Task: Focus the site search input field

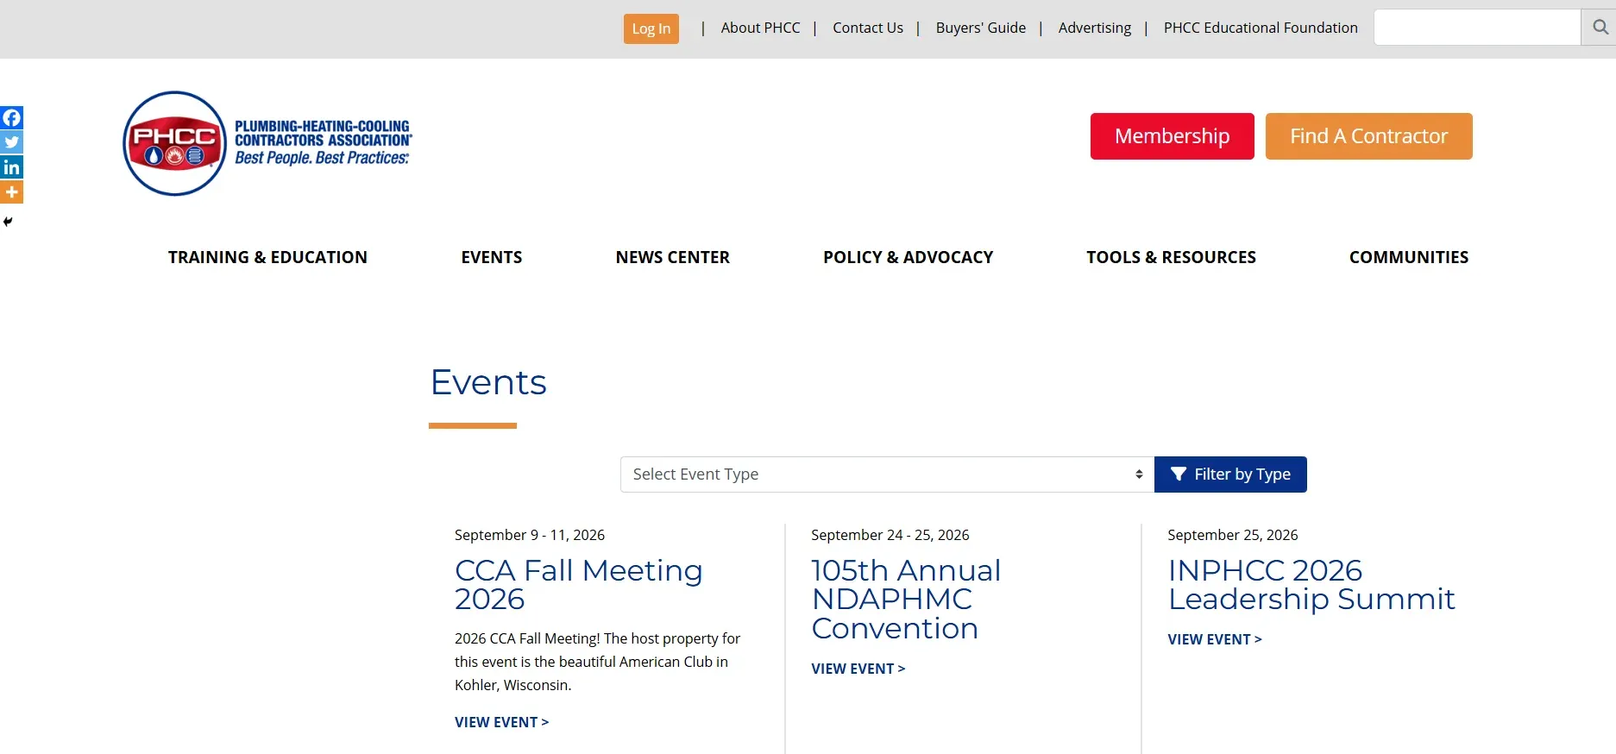Action: (x=1477, y=28)
